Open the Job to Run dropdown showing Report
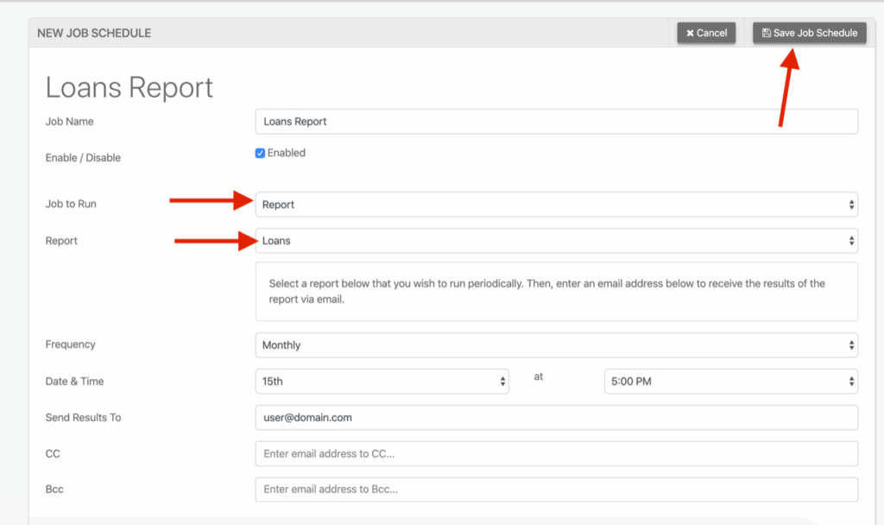 pos(552,205)
